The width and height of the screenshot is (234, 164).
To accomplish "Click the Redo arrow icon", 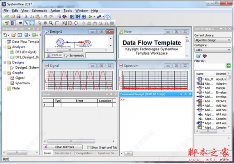I will click(x=51, y=16).
